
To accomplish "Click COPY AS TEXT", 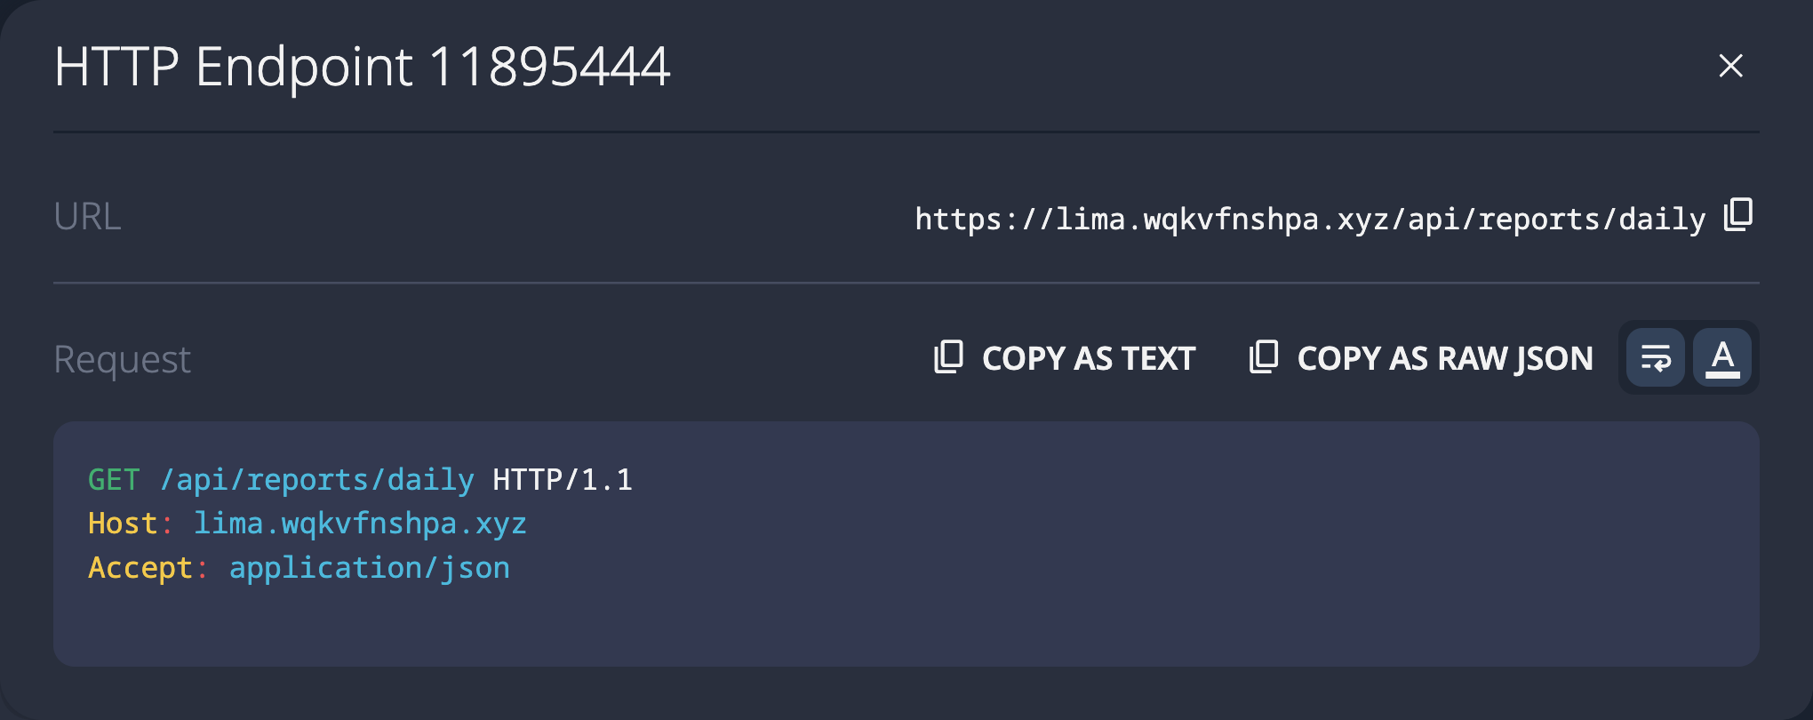I will (x=1088, y=357).
